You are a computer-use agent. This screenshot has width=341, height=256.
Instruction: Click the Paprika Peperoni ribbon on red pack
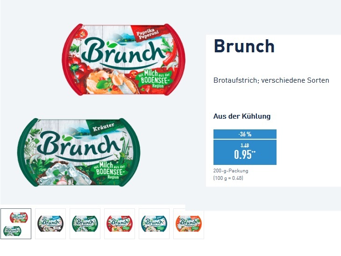149,34
